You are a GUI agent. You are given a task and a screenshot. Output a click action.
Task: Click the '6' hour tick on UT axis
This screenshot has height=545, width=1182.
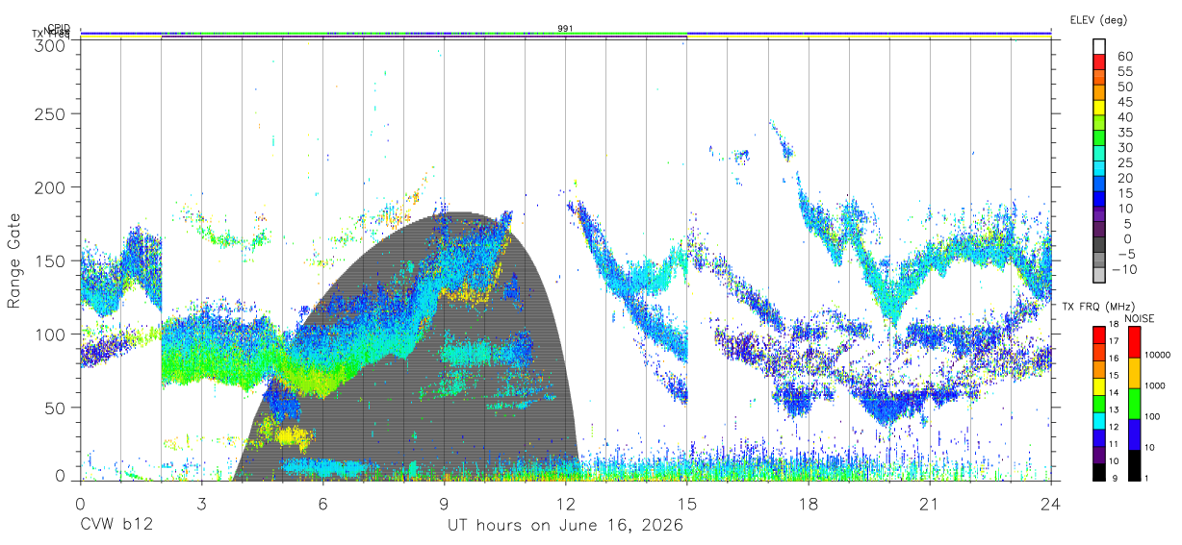coord(322,503)
